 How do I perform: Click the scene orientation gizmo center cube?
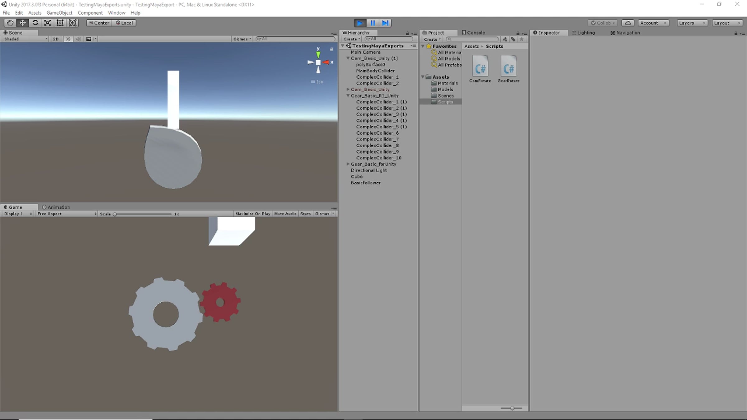pos(318,63)
